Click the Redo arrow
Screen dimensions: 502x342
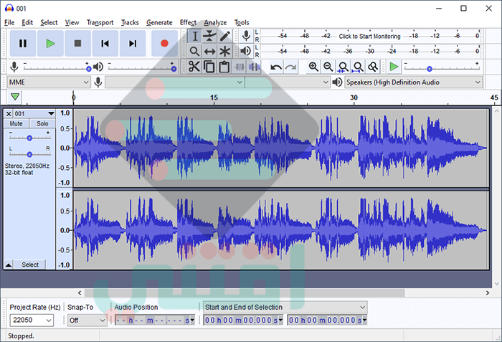(x=290, y=67)
